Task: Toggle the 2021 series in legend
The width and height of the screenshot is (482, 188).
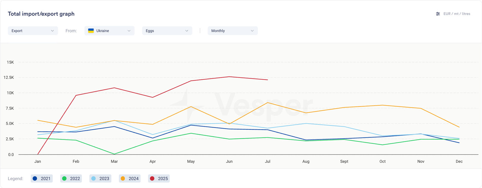Action: [x=42, y=178]
